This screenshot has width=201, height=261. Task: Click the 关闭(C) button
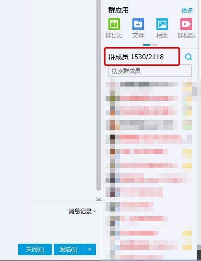pyautogui.click(x=35, y=249)
